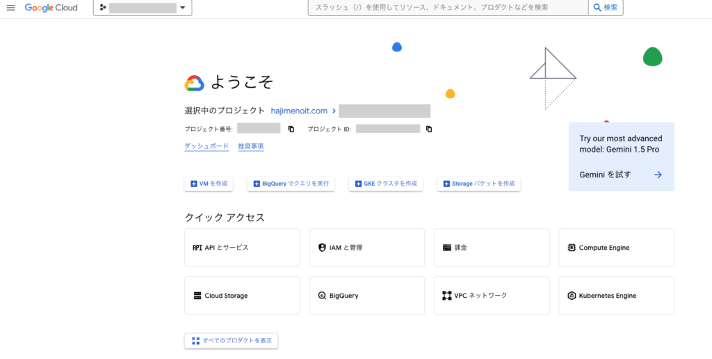The width and height of the screenshot is (712, 359).
Task: Click the Gemini 1.5 Pro promo text
Action: tap(621, 144)
